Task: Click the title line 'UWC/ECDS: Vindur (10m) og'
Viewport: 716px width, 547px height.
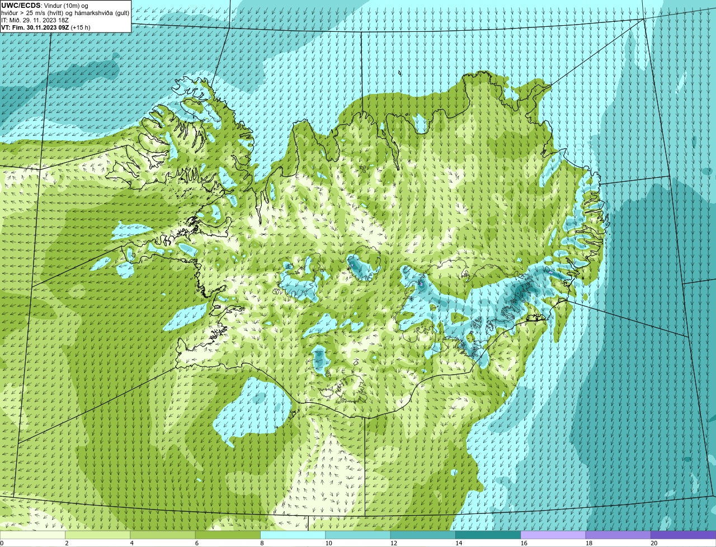Action: click(45, 6)
